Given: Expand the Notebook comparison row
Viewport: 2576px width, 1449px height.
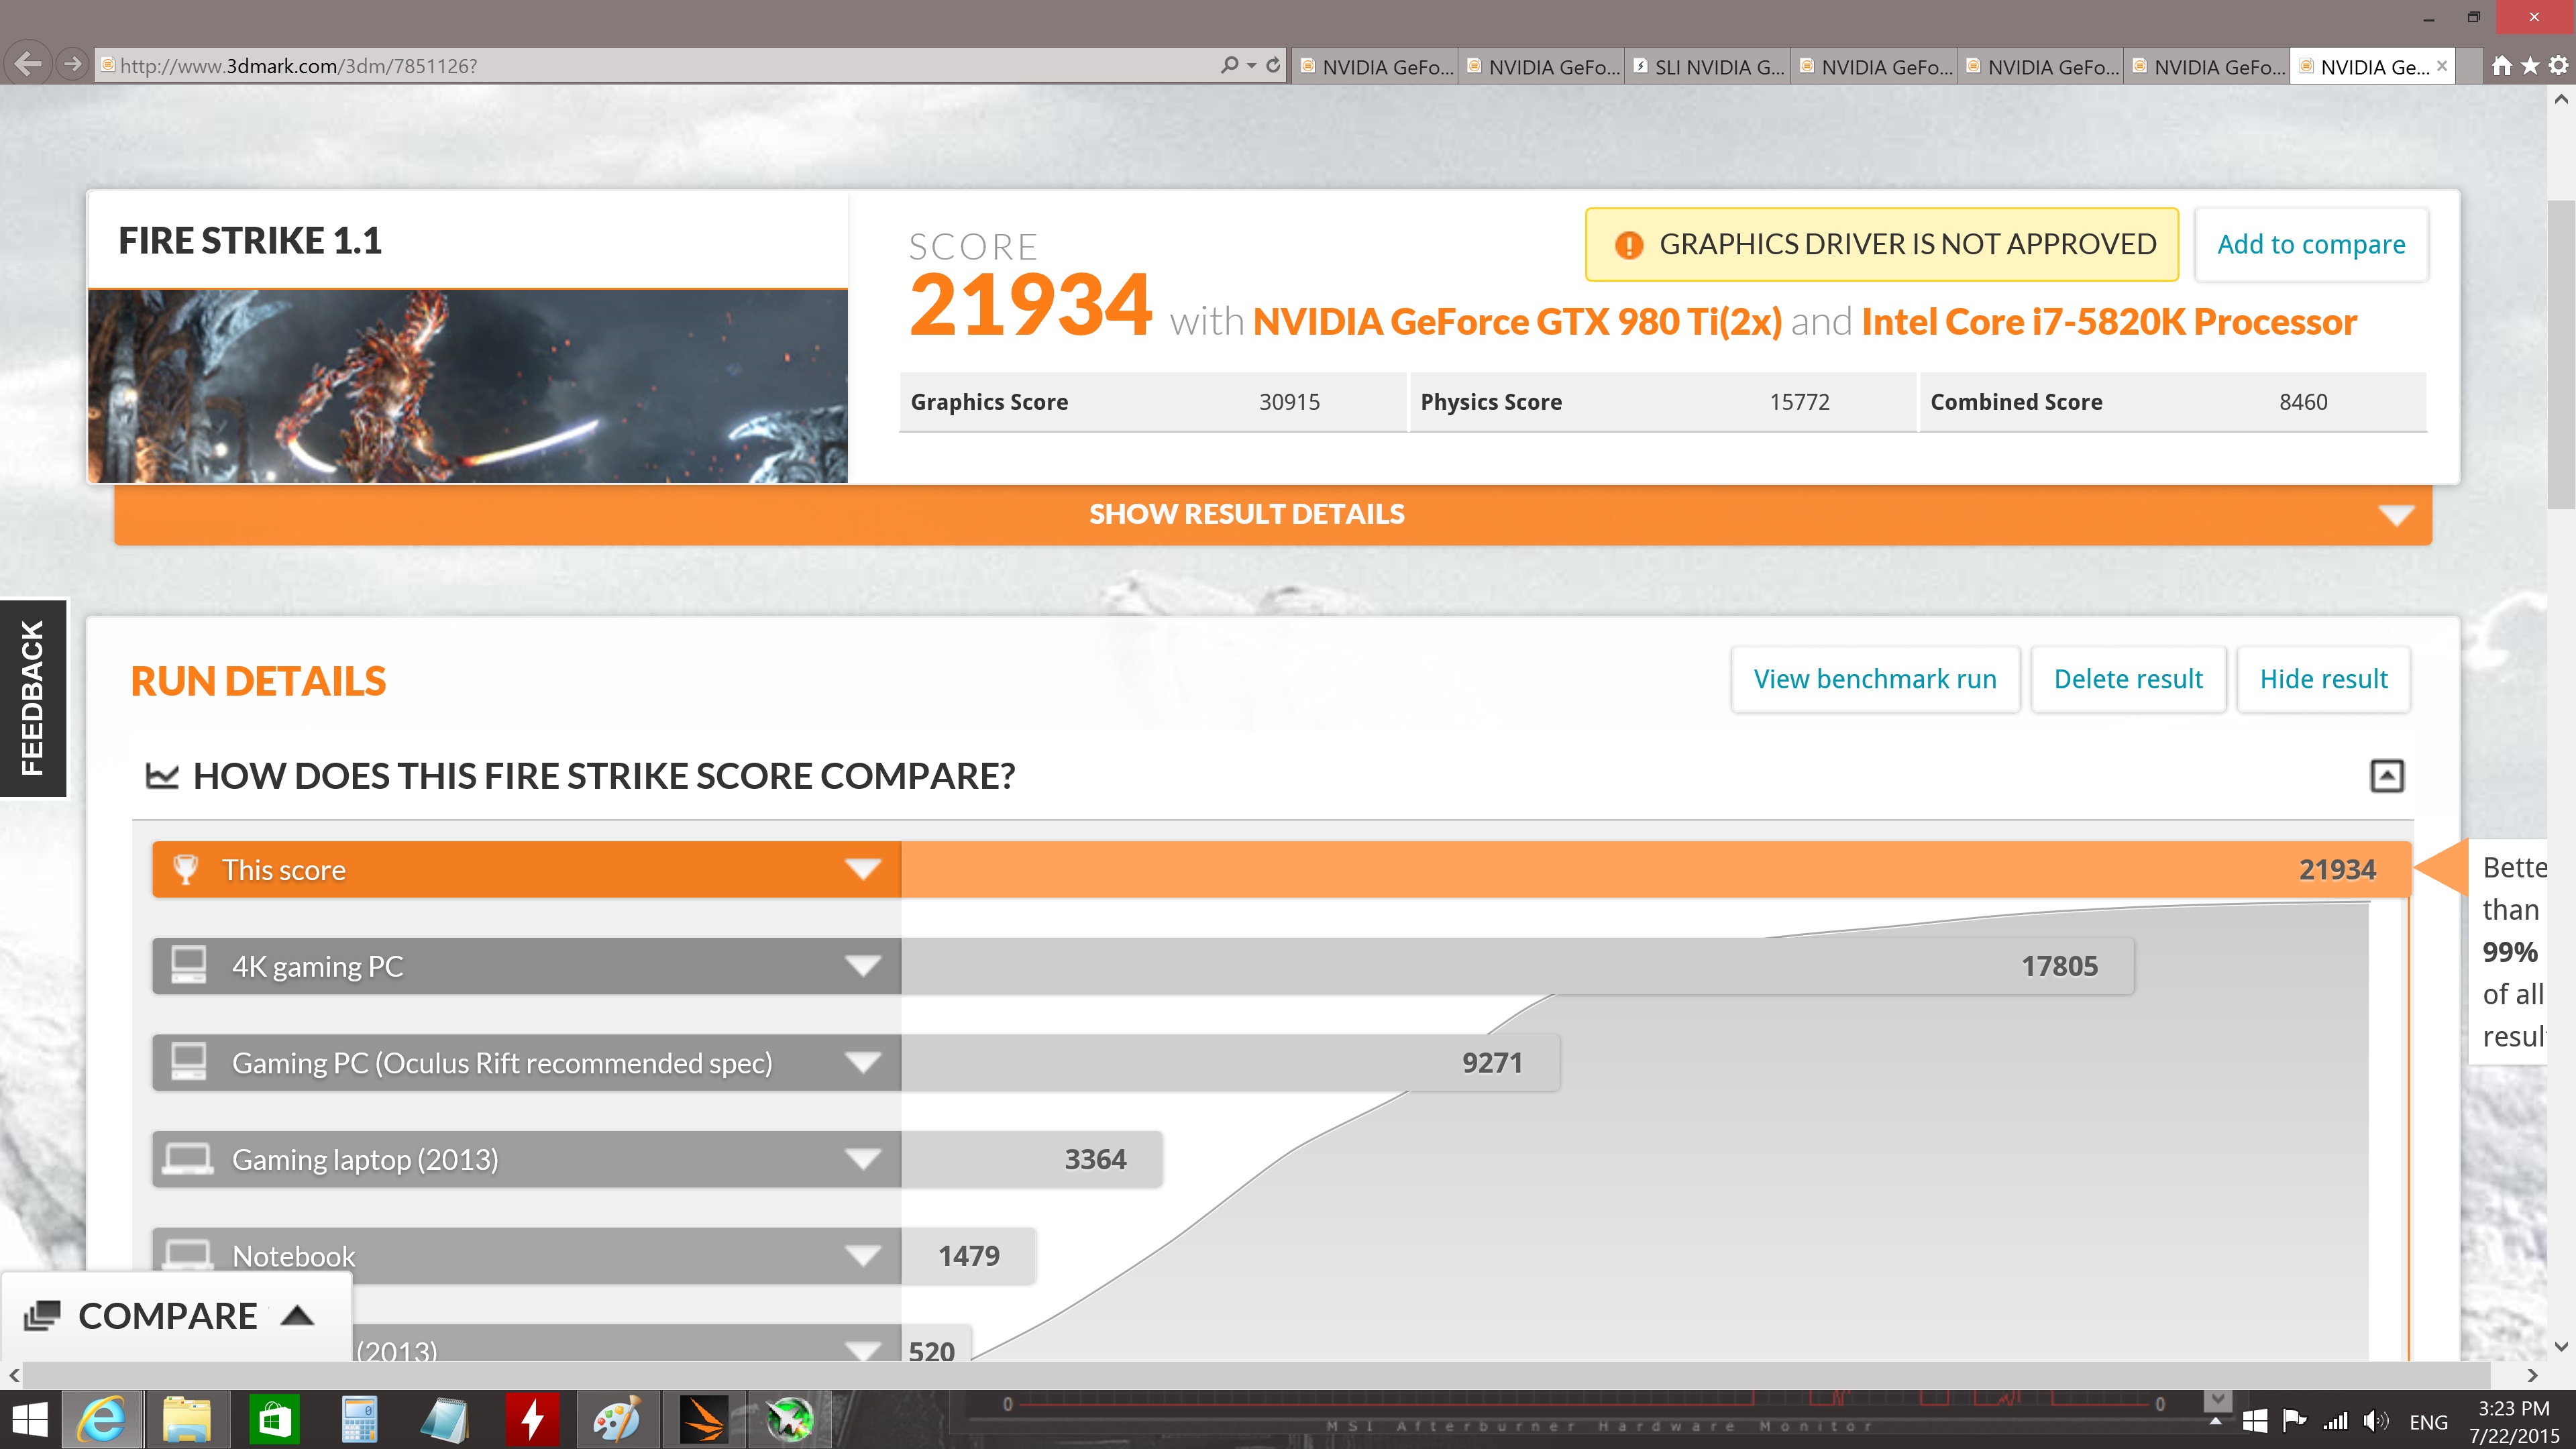Looking at the screenshot, I should (x=862, y=1255).
